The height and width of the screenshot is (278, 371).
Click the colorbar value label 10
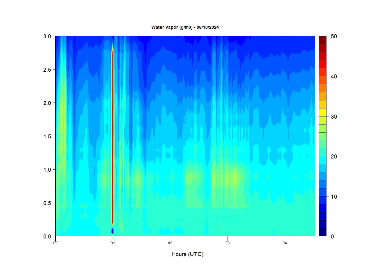[x=334, y=196]
